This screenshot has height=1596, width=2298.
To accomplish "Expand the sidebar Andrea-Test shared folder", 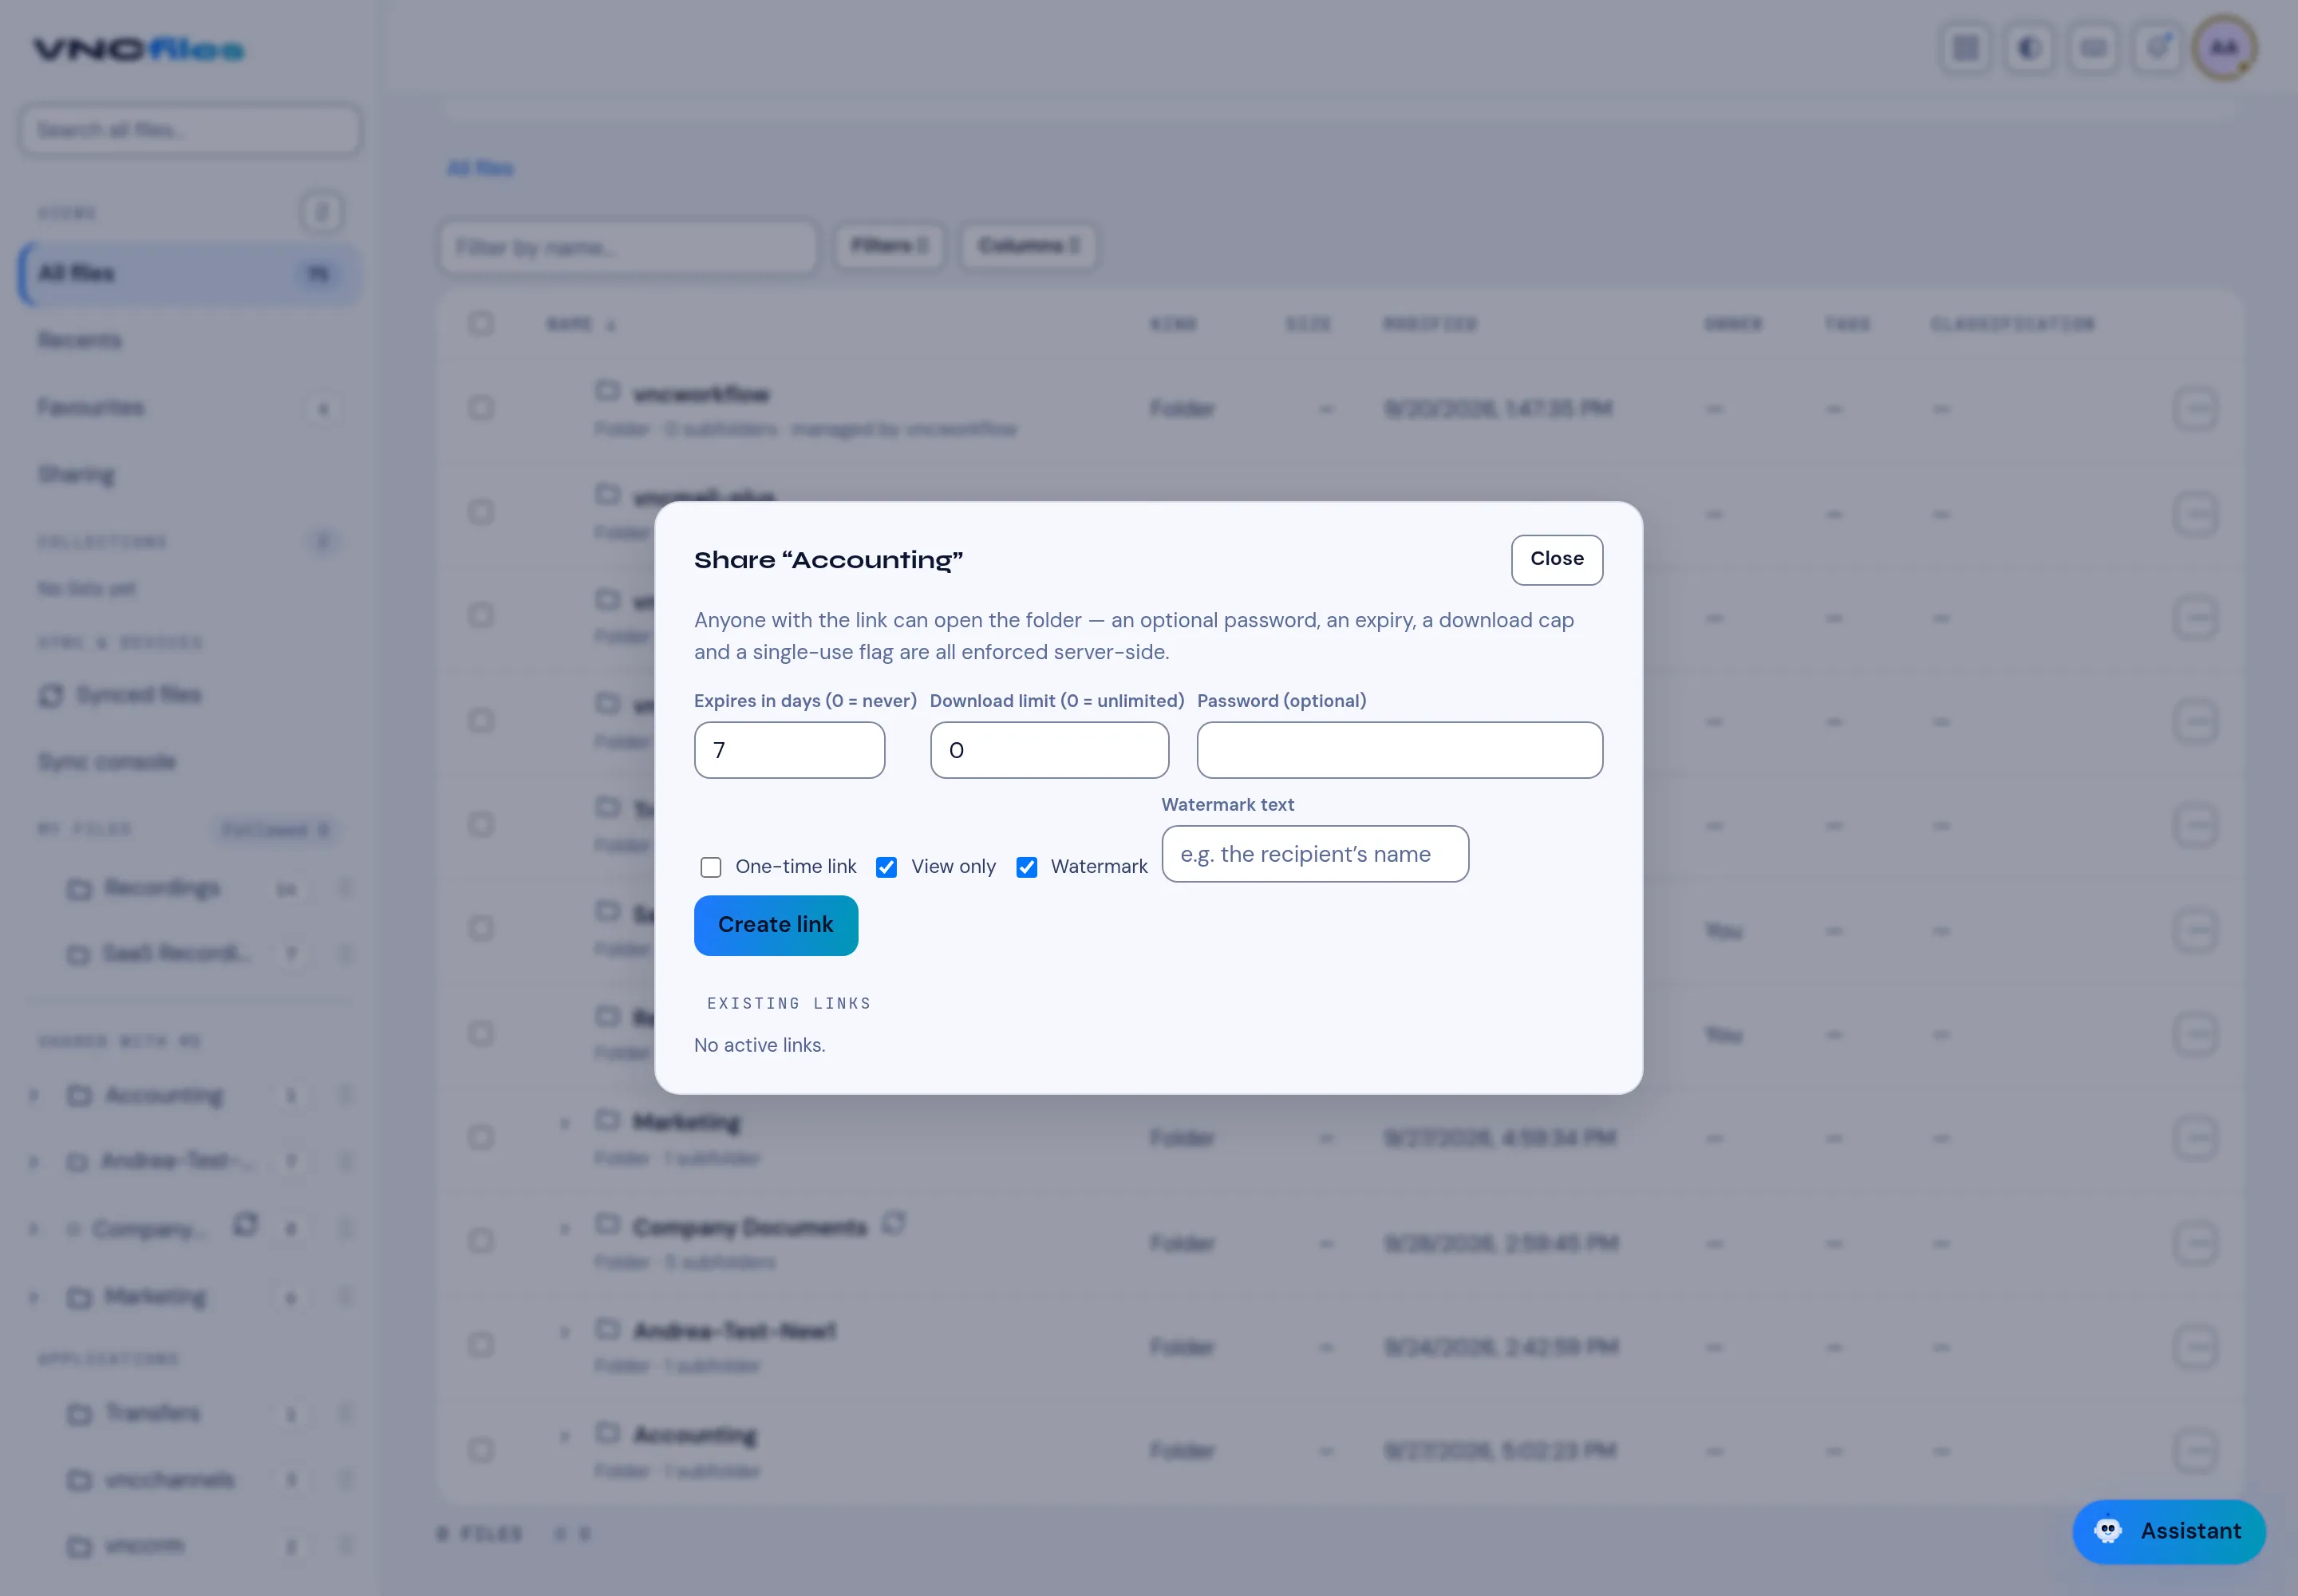I will click(33, 1161).
